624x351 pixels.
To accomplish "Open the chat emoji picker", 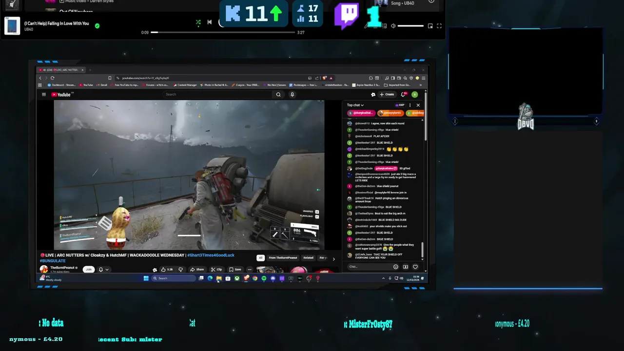I will tap(395, 267).
